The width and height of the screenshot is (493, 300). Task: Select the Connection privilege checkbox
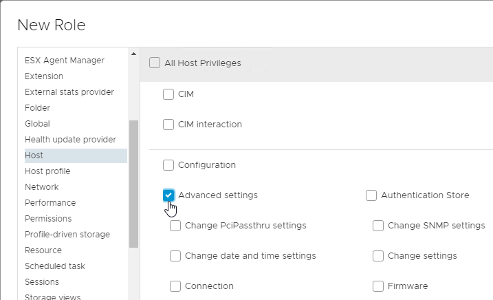pos(175,286)
